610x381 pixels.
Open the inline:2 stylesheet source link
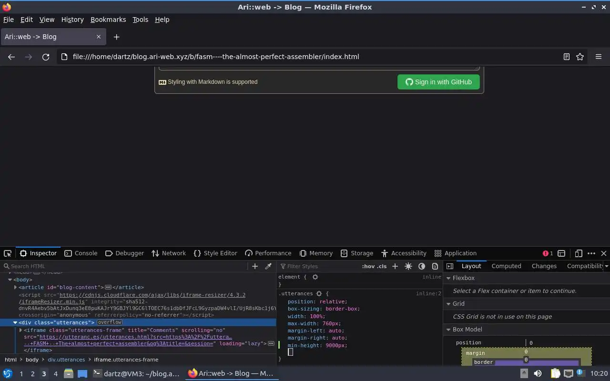pyautogui.click(x=428, y=294)
